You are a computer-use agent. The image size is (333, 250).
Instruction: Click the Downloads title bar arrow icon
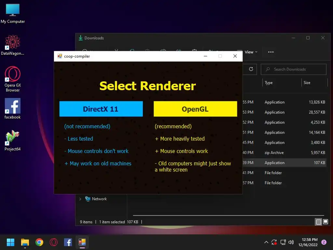[x=81, y=38]
